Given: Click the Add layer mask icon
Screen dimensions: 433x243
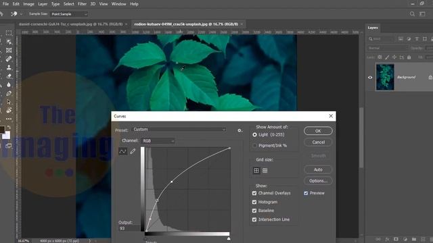Looking at the screenshot, I should (x=396, y=239).
